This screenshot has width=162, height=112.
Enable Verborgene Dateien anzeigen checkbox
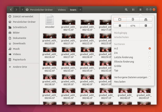(x=150, y=77)
